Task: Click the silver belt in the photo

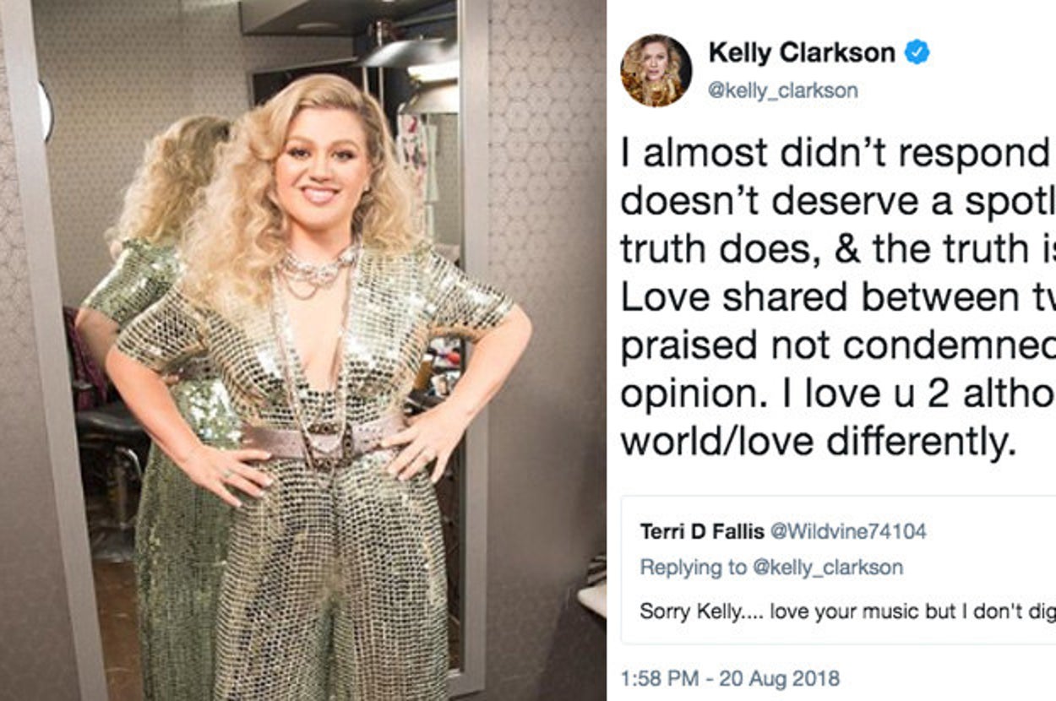Action: click(x=321, y=435)
